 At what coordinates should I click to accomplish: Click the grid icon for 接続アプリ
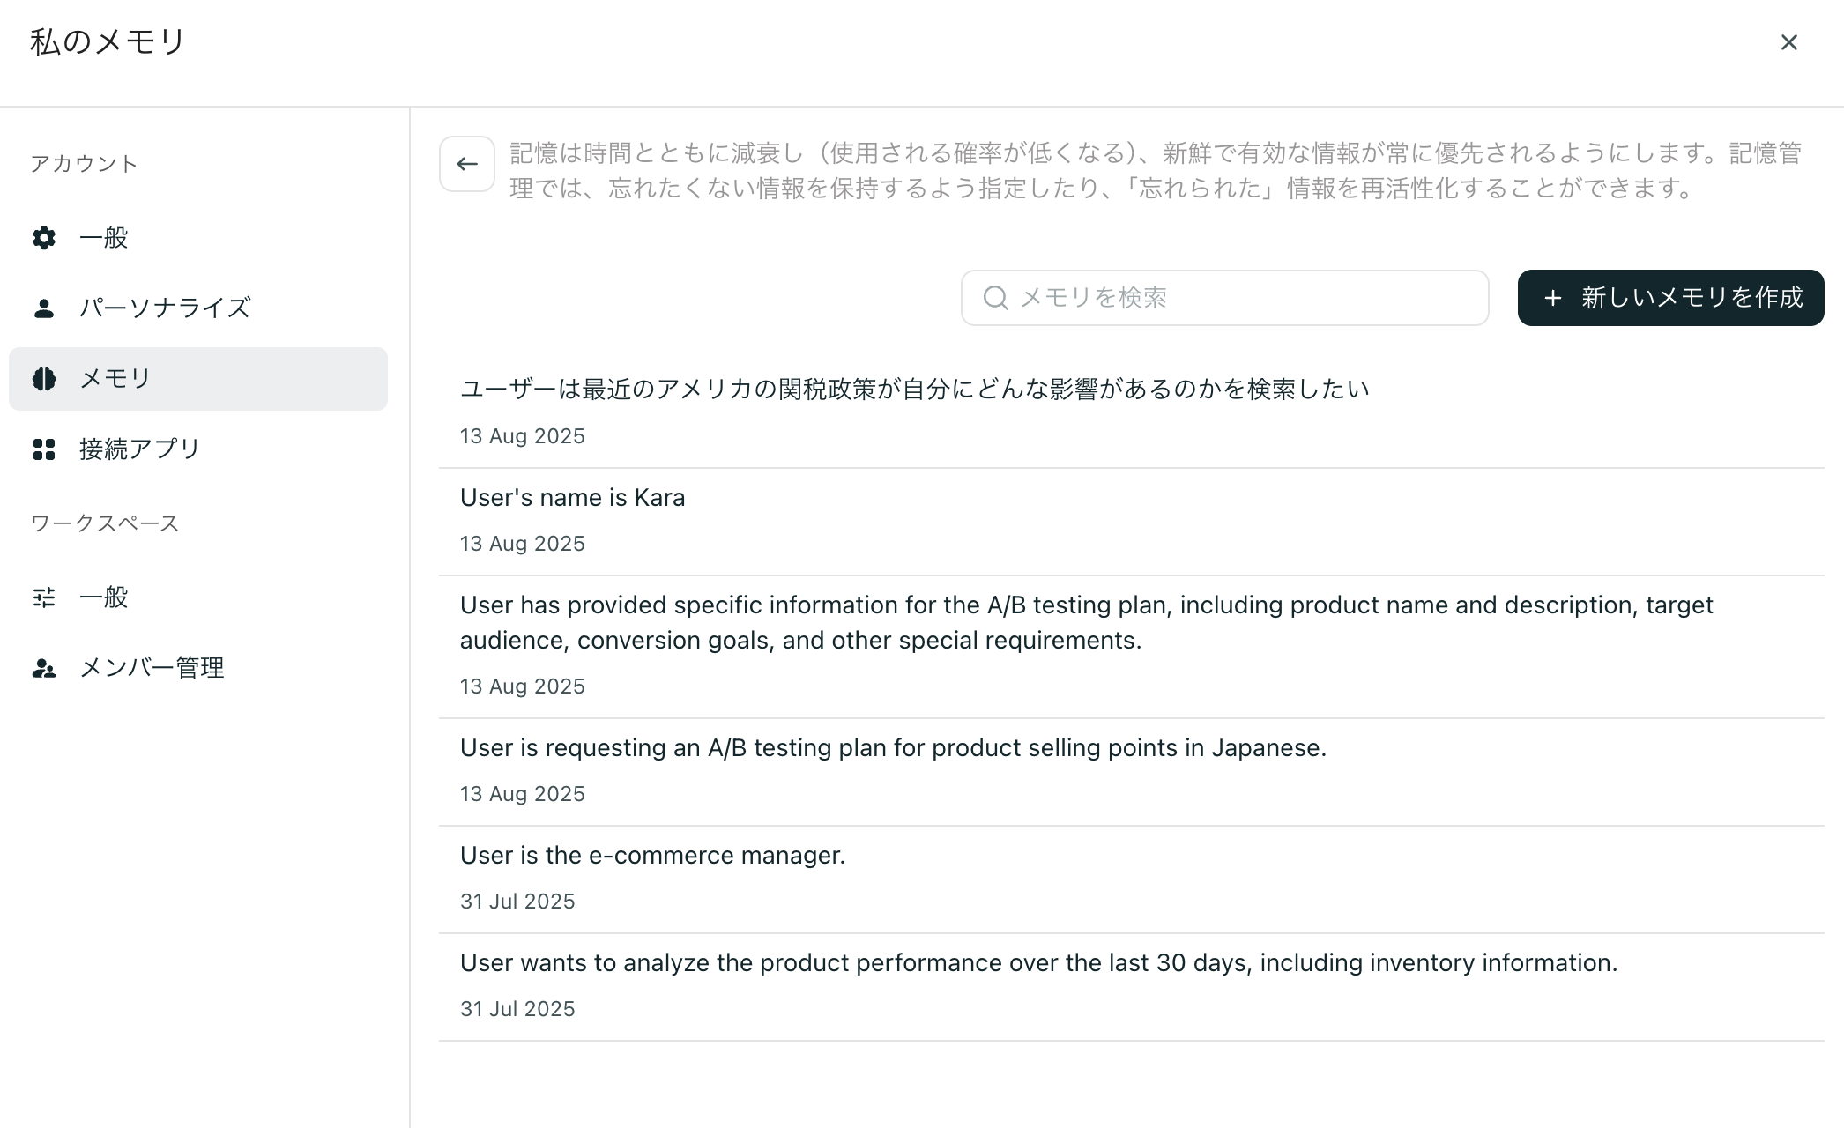click(x=44, y=449)
